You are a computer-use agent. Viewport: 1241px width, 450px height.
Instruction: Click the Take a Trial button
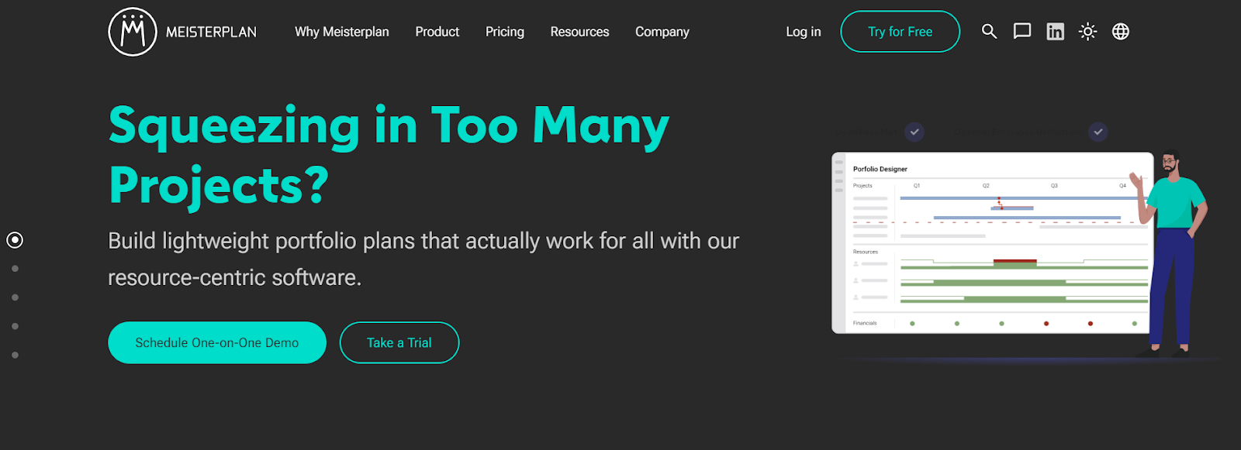point(399,342)
